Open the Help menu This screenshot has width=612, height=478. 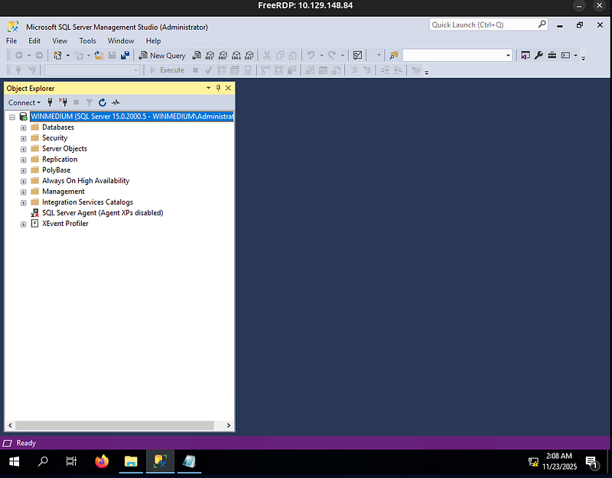(153, 41)
